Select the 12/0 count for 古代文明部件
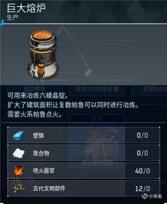 142,189
